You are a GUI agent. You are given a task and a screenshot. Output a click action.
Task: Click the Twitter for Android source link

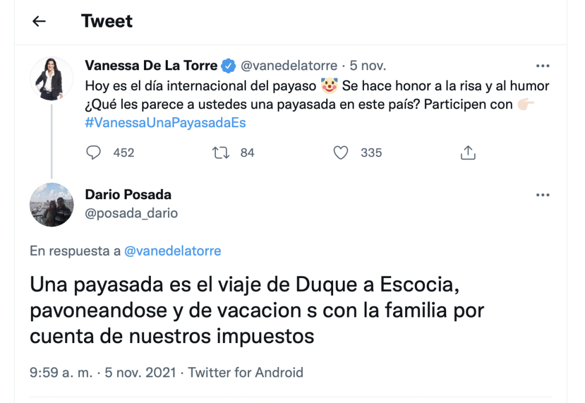[246, 373]
